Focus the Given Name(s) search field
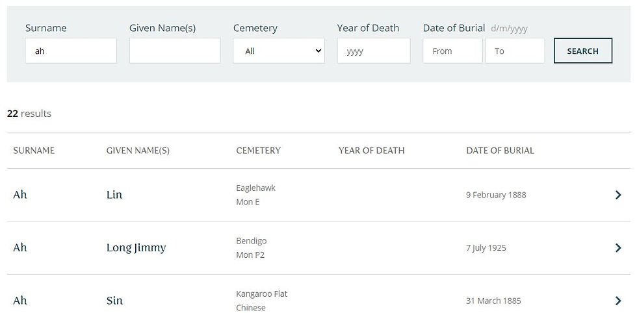The width and height of the screenshot is (637, 313). click(x=175, y=51)
